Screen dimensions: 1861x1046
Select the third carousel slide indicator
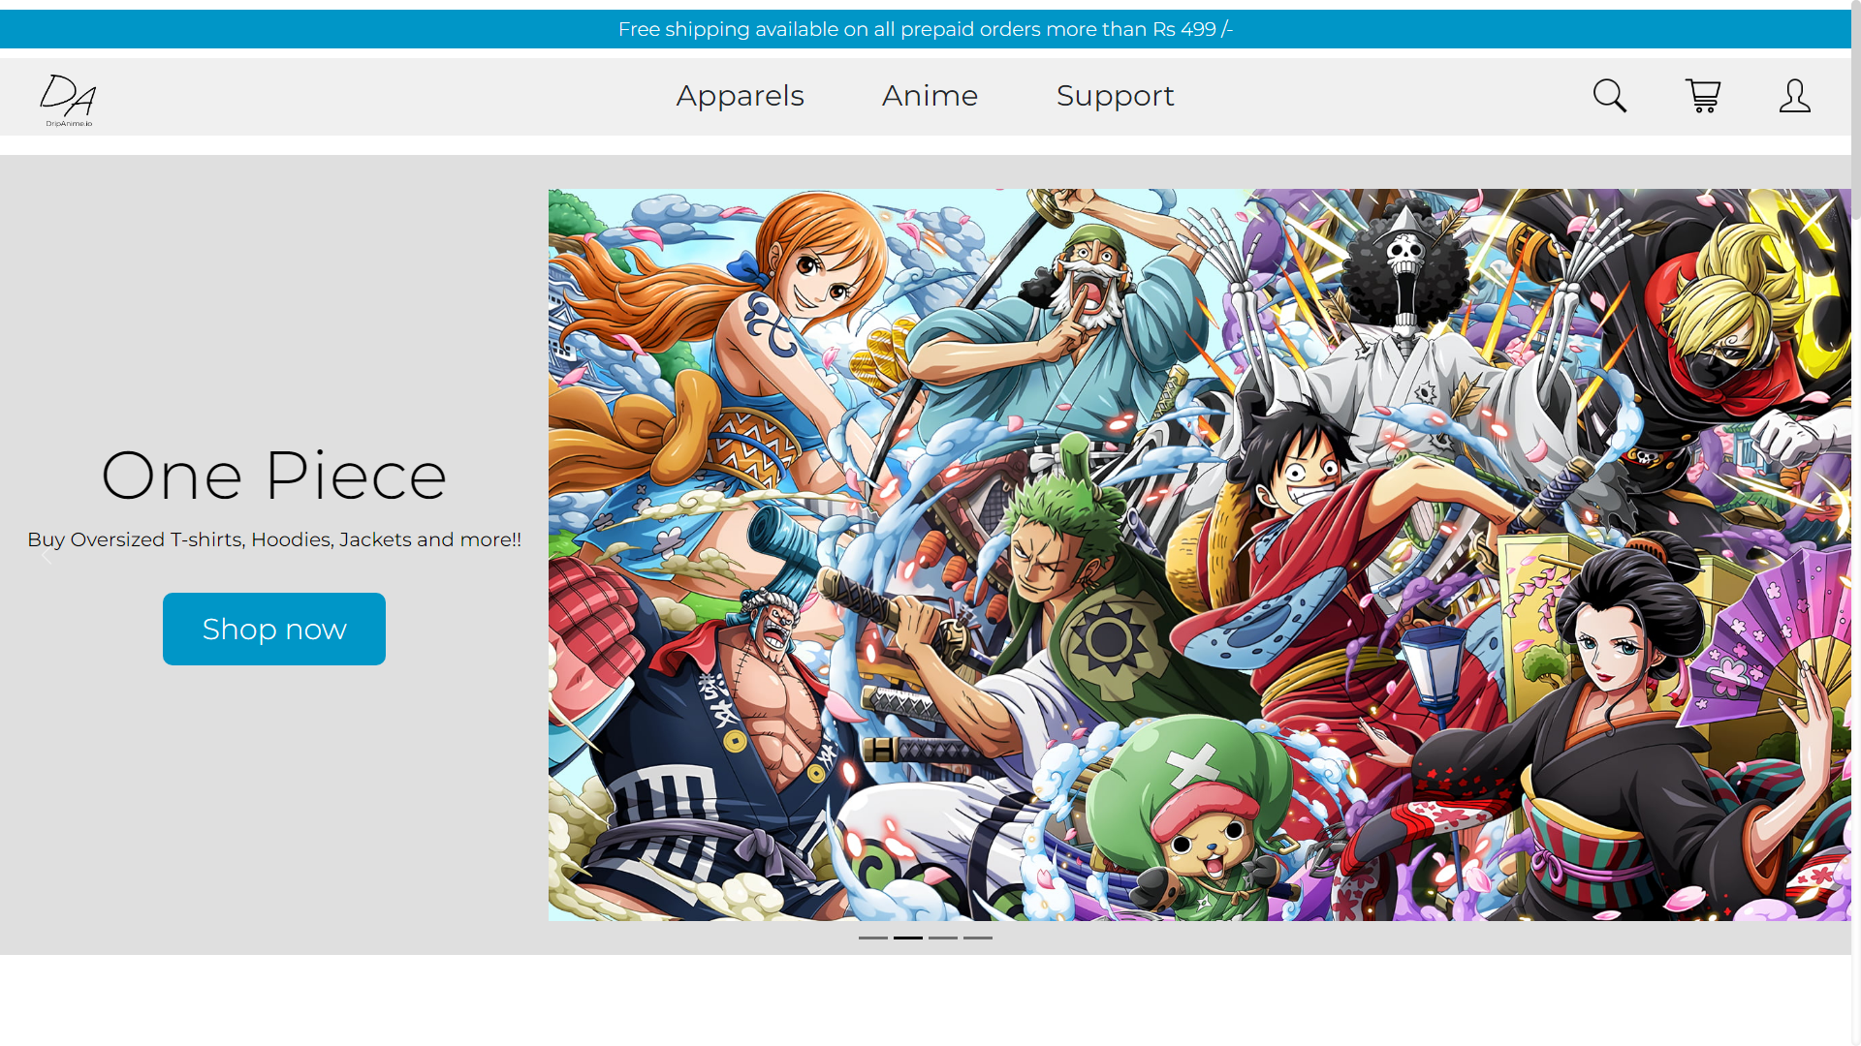point(943,938)
